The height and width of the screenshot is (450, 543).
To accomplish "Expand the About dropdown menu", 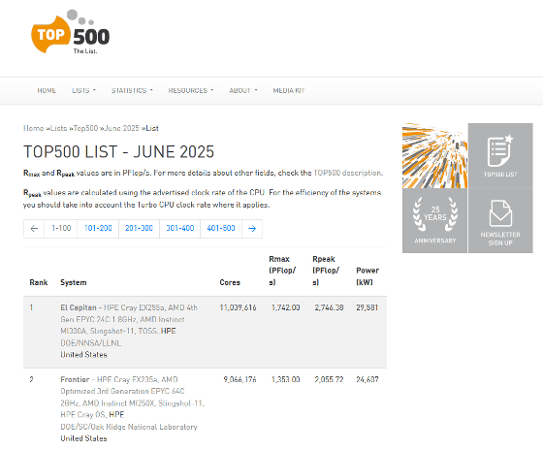I will click(243, 91).
